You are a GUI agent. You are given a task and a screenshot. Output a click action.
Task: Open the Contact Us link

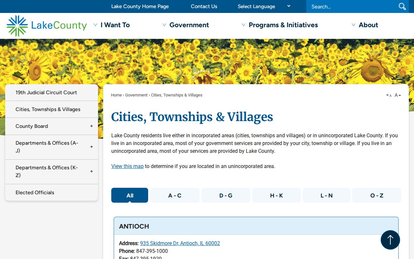click(x=204, y=6)
